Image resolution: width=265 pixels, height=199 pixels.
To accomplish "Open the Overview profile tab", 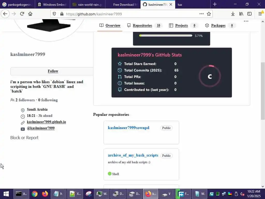I will [110, 26].
